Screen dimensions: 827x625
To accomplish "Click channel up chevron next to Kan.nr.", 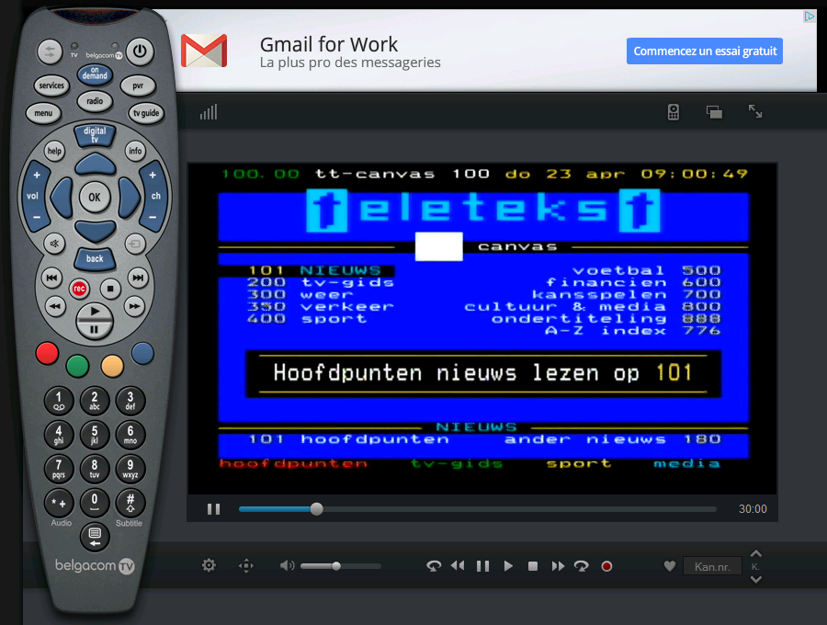I will 755,553.
